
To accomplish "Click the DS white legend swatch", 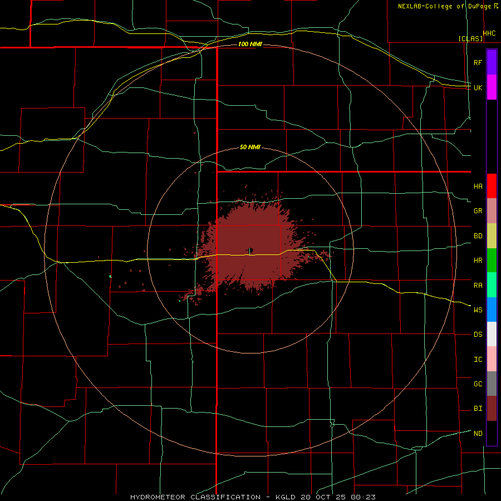I will pyautogui.click(x=492, y=334).
